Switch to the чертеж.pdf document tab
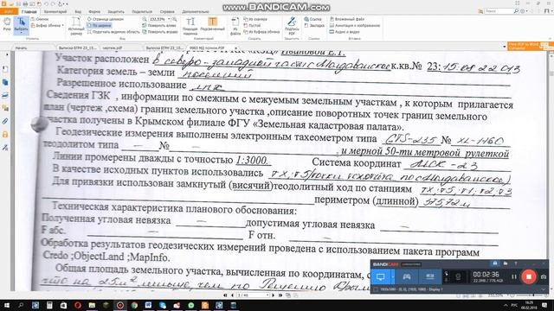The width and height of the screenshot is (554, 311). pos(113,48)
